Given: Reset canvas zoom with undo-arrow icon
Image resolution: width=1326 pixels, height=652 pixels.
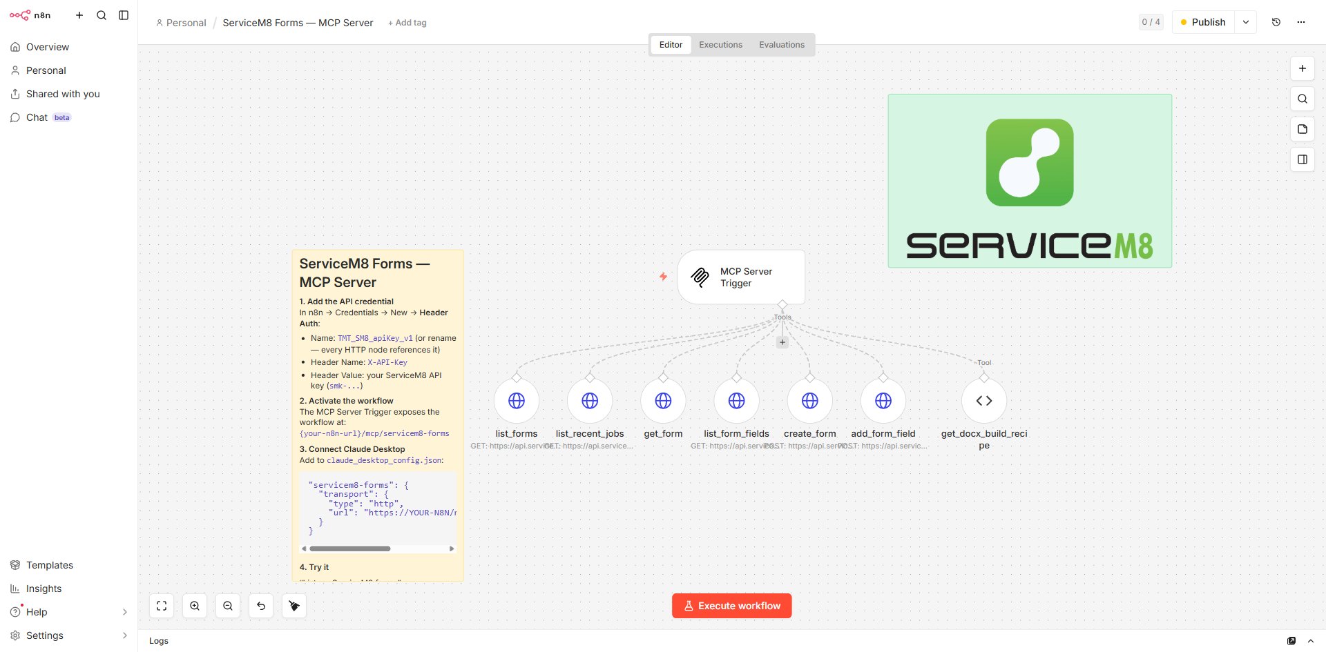Looking at the screenshot, I should (x=261, y=606).
